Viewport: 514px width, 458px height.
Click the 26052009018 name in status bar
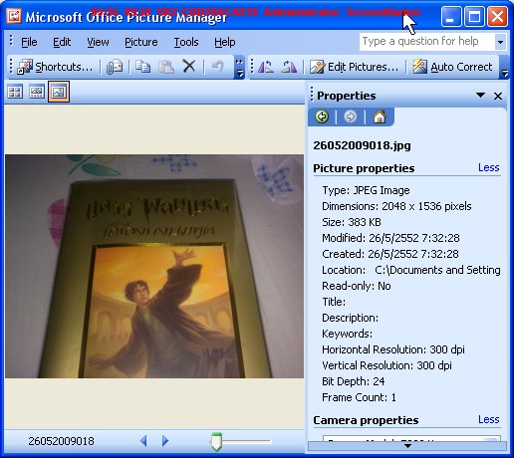pos(61,441)
